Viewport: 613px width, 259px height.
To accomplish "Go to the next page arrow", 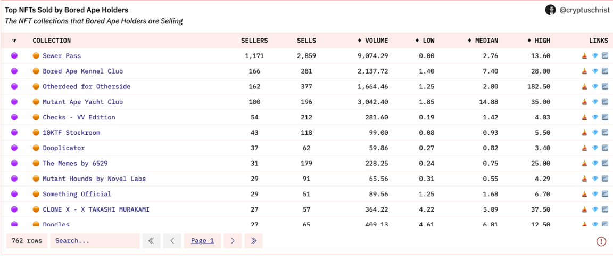I will (x=233, y=241).
